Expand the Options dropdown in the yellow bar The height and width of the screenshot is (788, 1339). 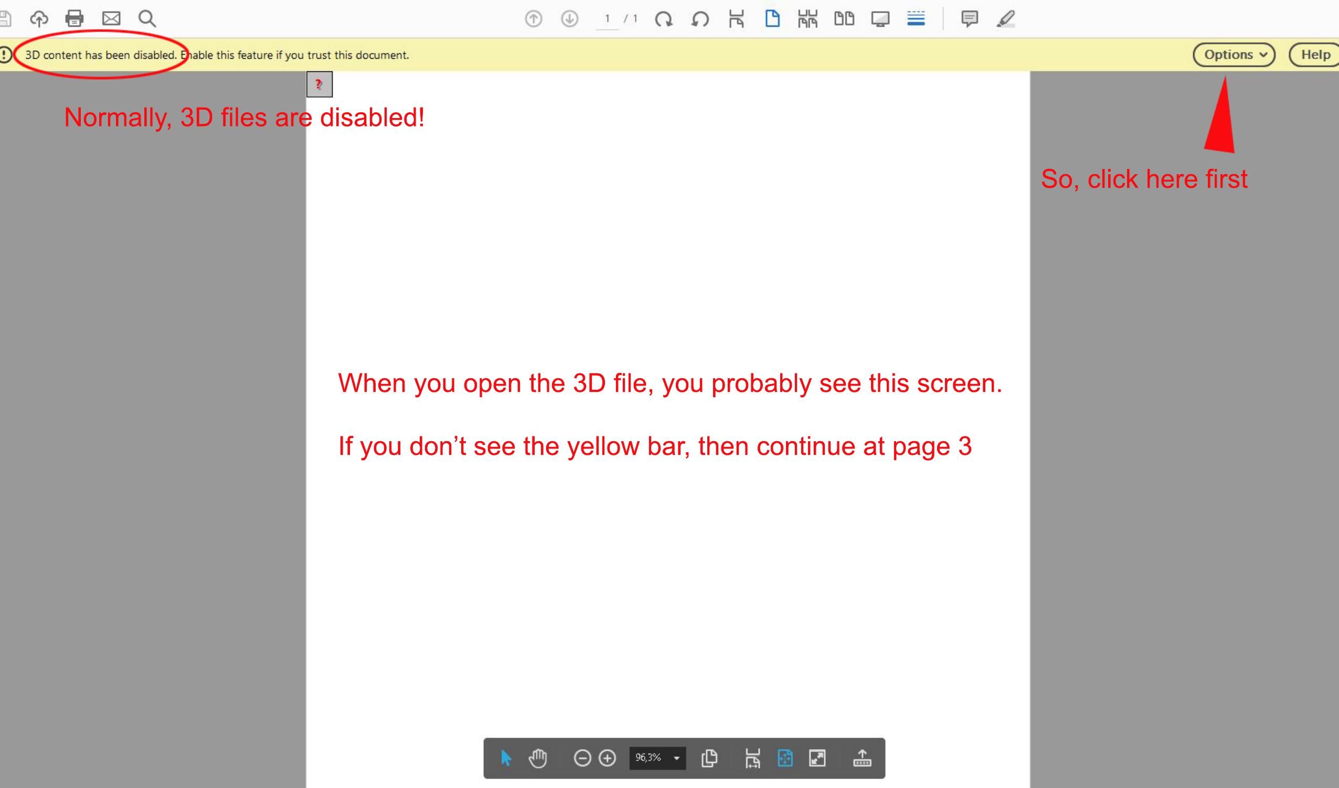coord(1234,55)
